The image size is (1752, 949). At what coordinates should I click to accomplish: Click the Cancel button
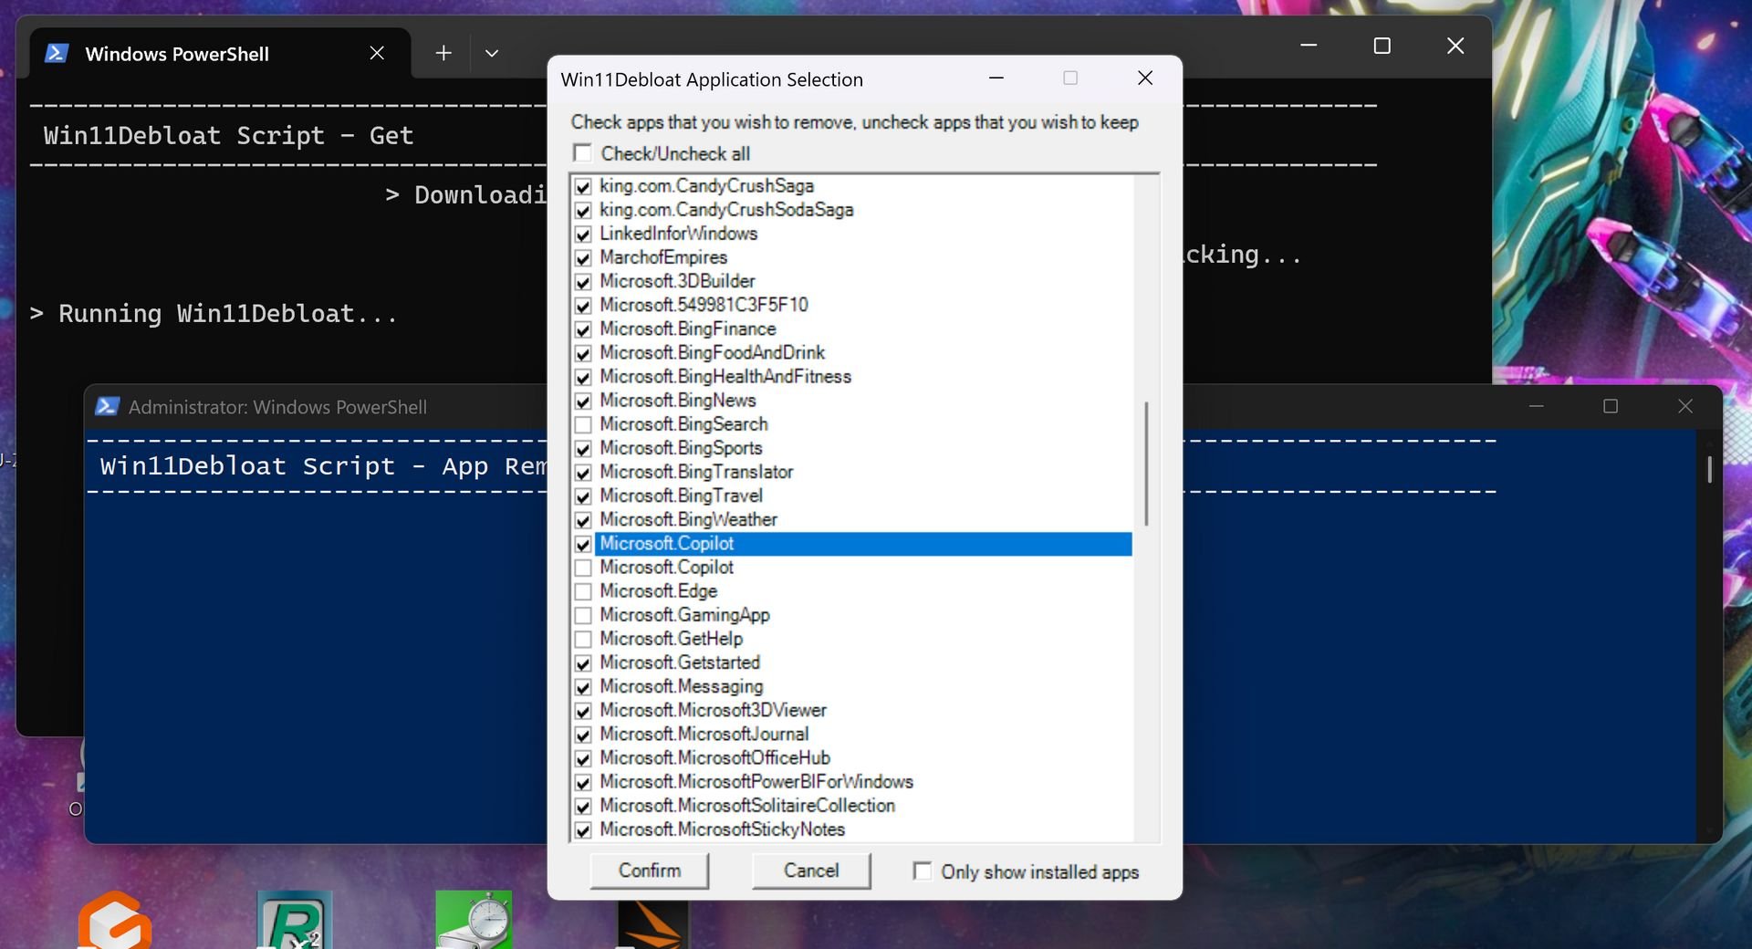pos(811,871)
